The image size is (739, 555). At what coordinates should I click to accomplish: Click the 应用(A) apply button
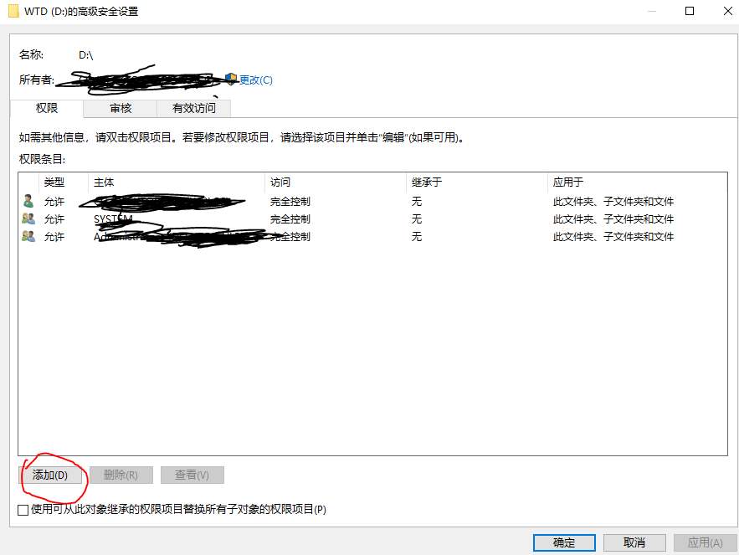pos(705,542)
